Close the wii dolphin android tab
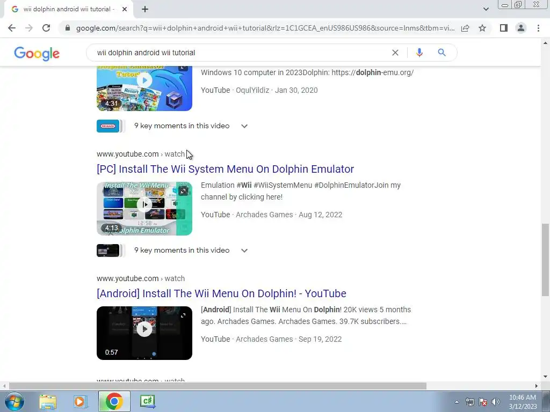This screenshot has width=550, height=412. 125,9
